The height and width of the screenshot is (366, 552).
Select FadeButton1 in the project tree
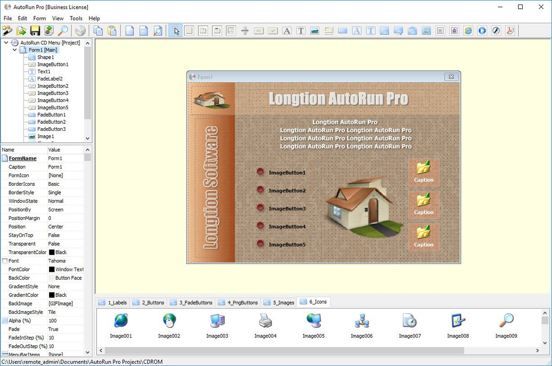pyautogui.click(x=51, y=115)
